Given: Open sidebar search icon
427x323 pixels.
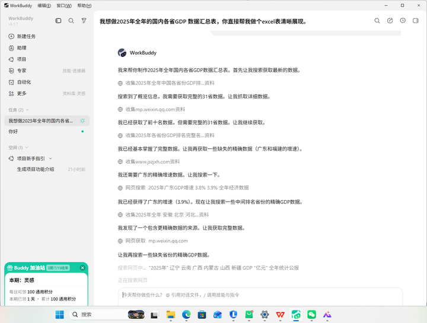Looking at the screenshot, I should click(x=71, y=21).
